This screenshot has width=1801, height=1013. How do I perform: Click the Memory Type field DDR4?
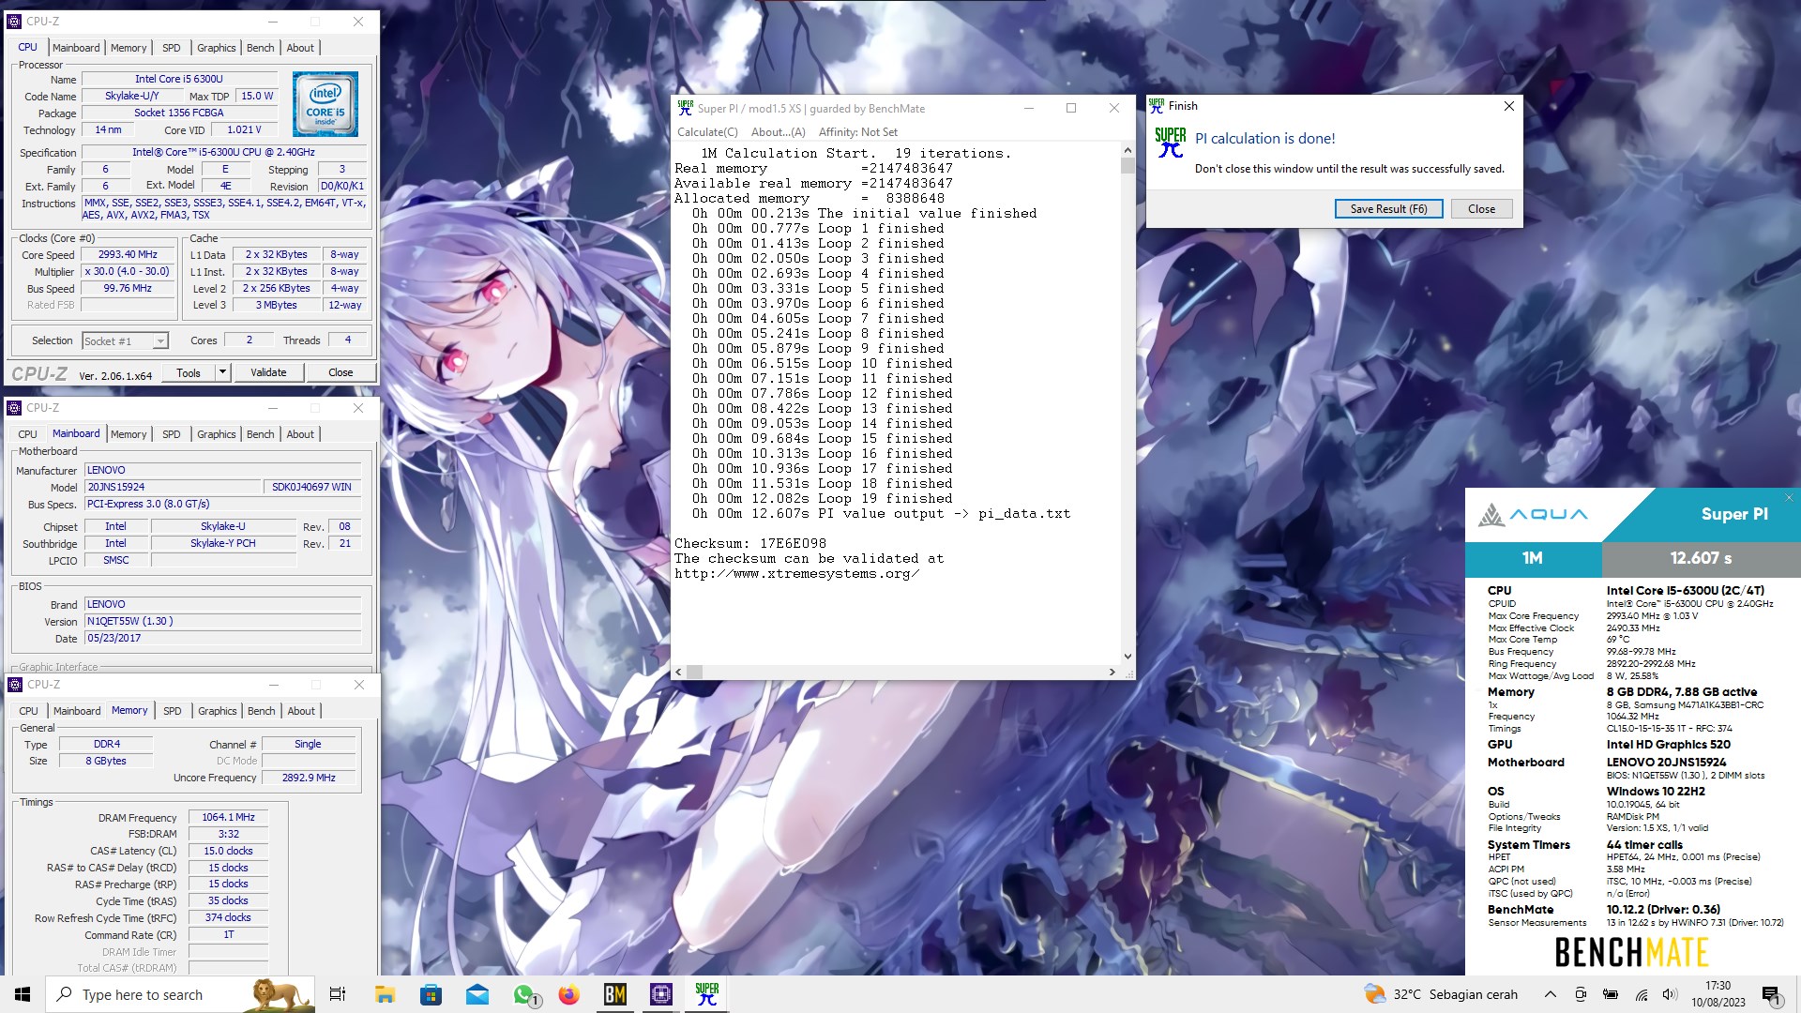coord(106,744)
